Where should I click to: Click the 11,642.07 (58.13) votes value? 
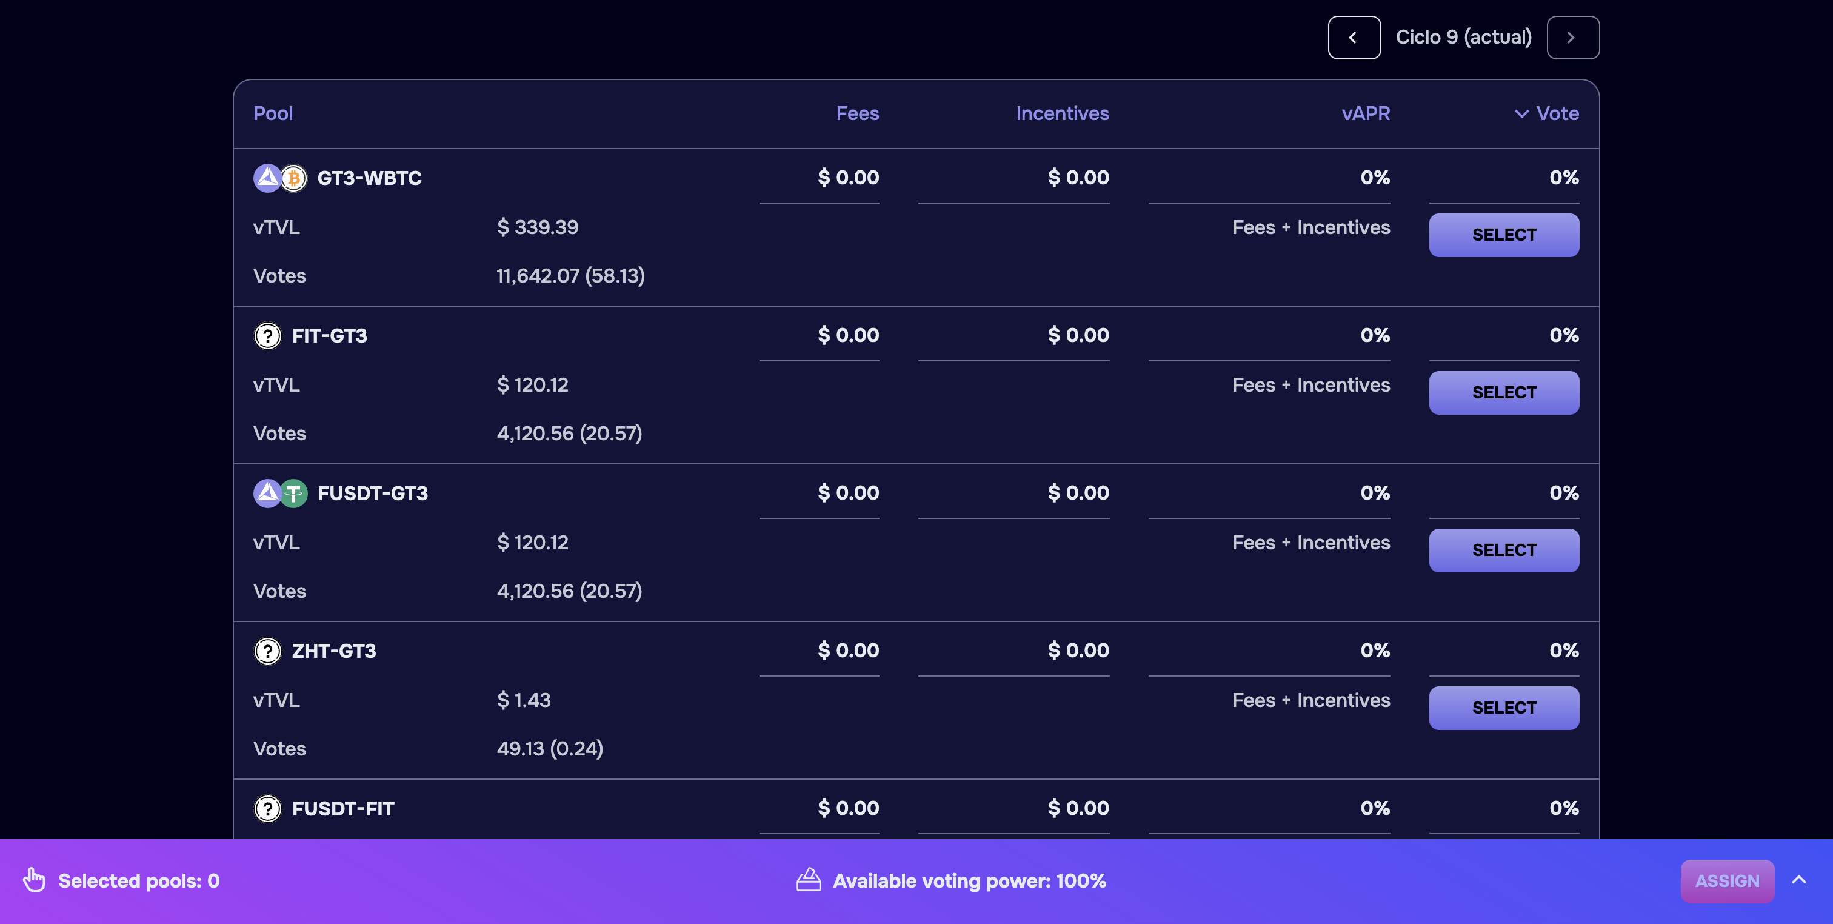570,276
